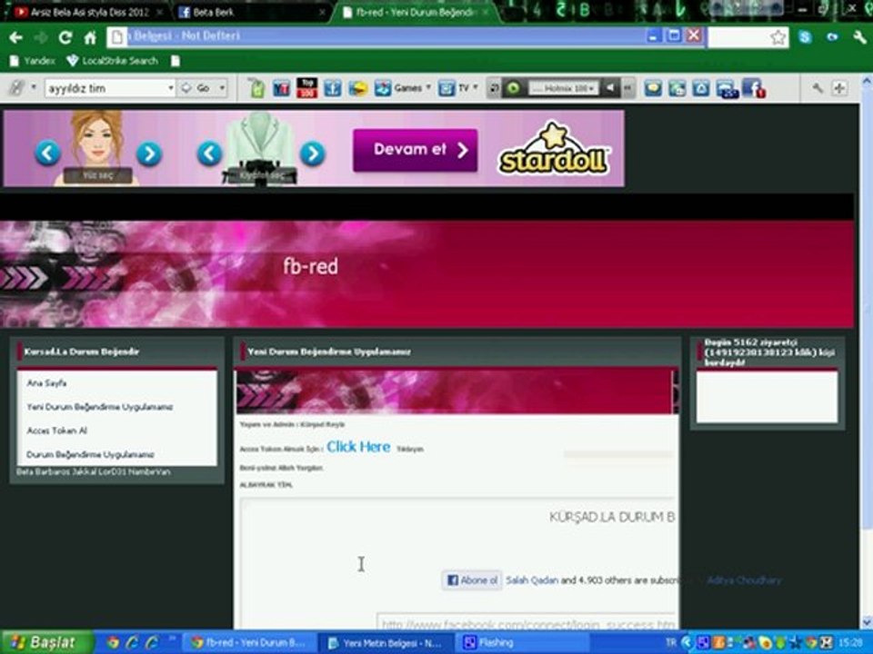The image size is (873, 654).
Task: Click the blue extension icon beside Skype
Action: 832,37
